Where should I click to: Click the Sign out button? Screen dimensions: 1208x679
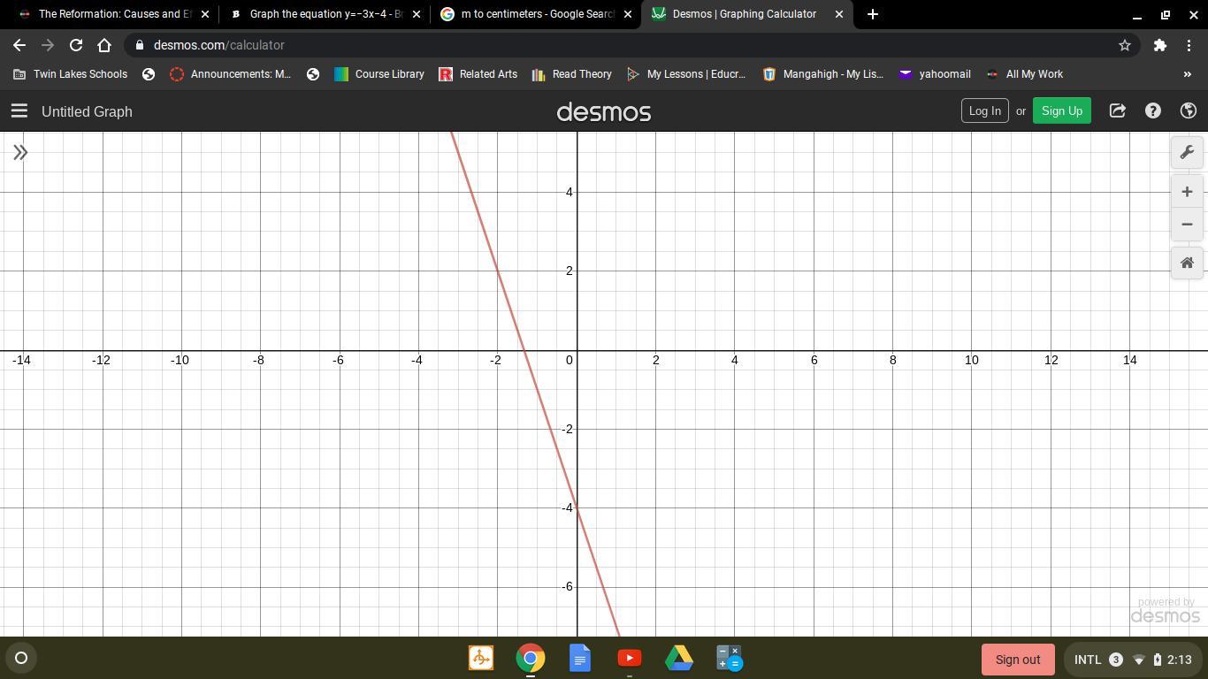coord(1018,660)
